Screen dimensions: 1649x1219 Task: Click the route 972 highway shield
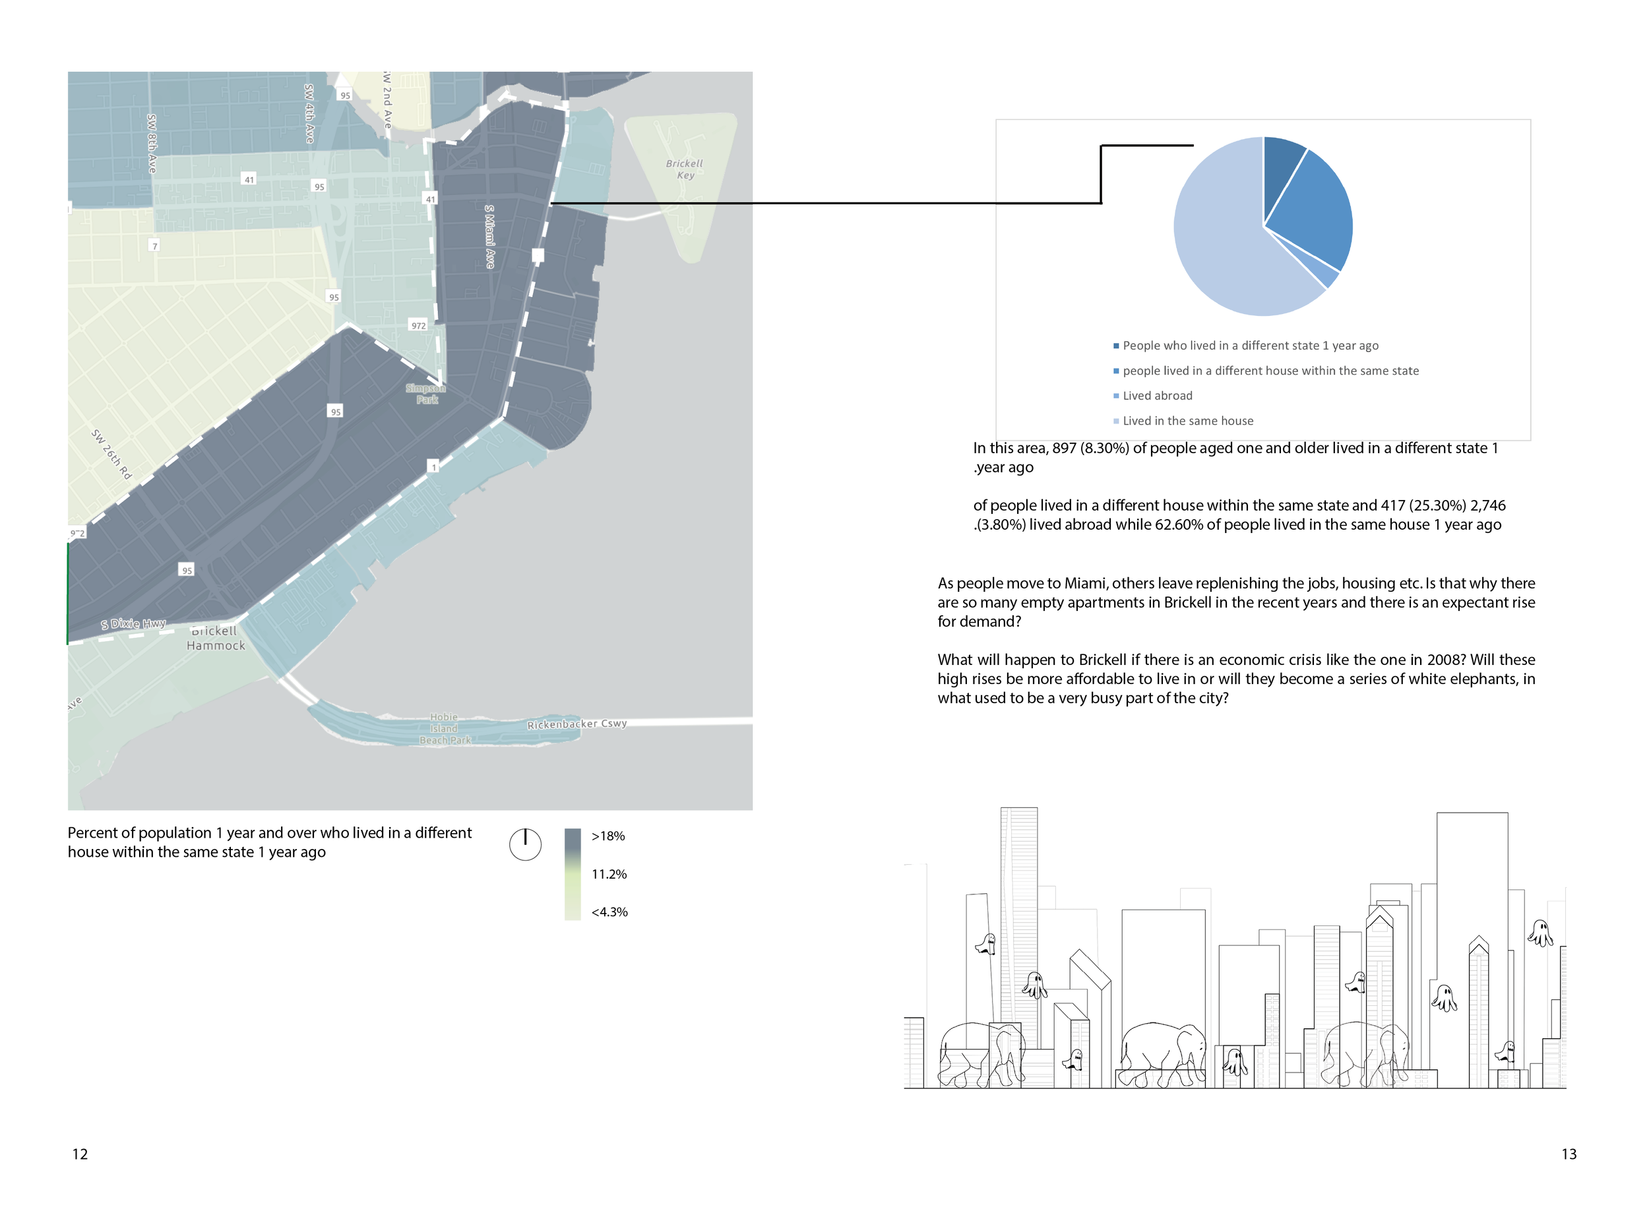point(418,325)
